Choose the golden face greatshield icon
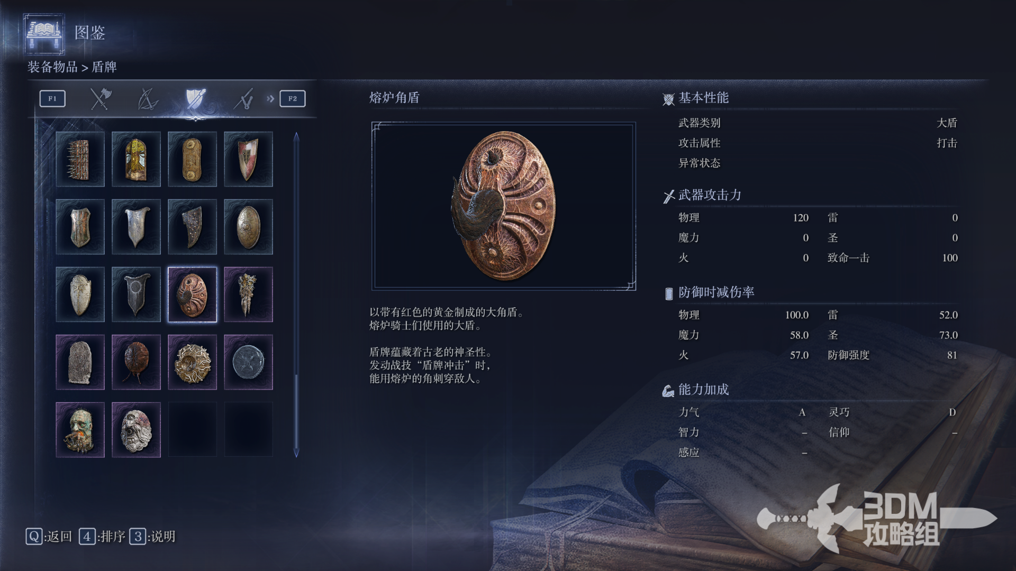This screenshot has width=1016, height=571. click(x=136, y=159)
